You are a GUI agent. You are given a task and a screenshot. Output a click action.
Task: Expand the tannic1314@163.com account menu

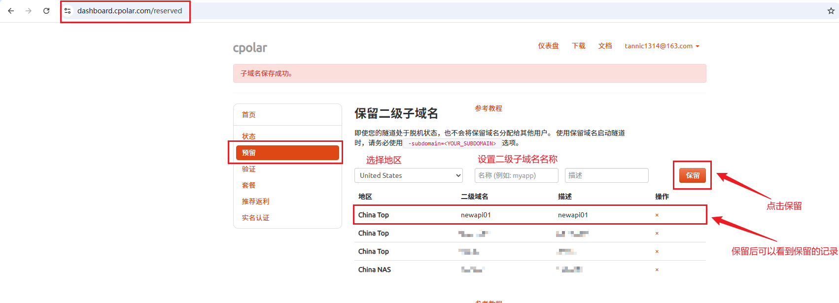pyautogui.click(x=662, y=46)
